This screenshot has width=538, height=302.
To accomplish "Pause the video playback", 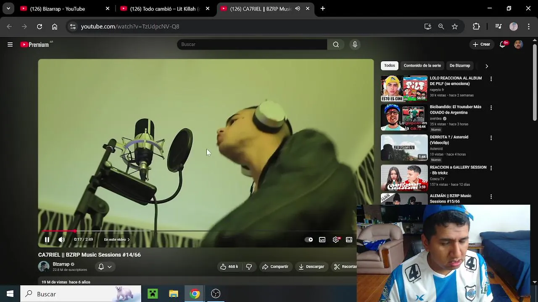I will pos(47,240).
